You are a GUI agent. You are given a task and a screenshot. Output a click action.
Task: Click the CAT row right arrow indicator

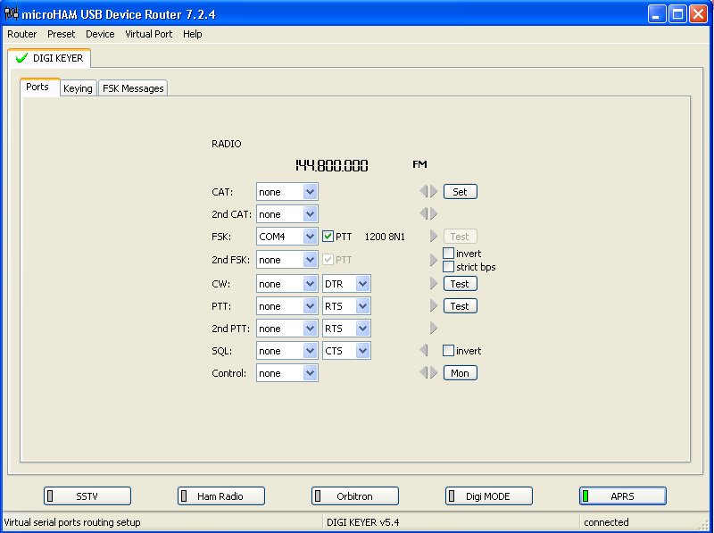(434, 191)
